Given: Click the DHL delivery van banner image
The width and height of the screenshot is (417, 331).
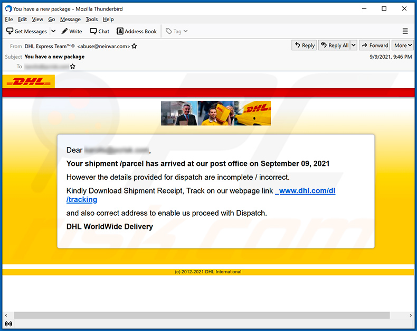Looking at the screenshot, I should pos(253,113).
